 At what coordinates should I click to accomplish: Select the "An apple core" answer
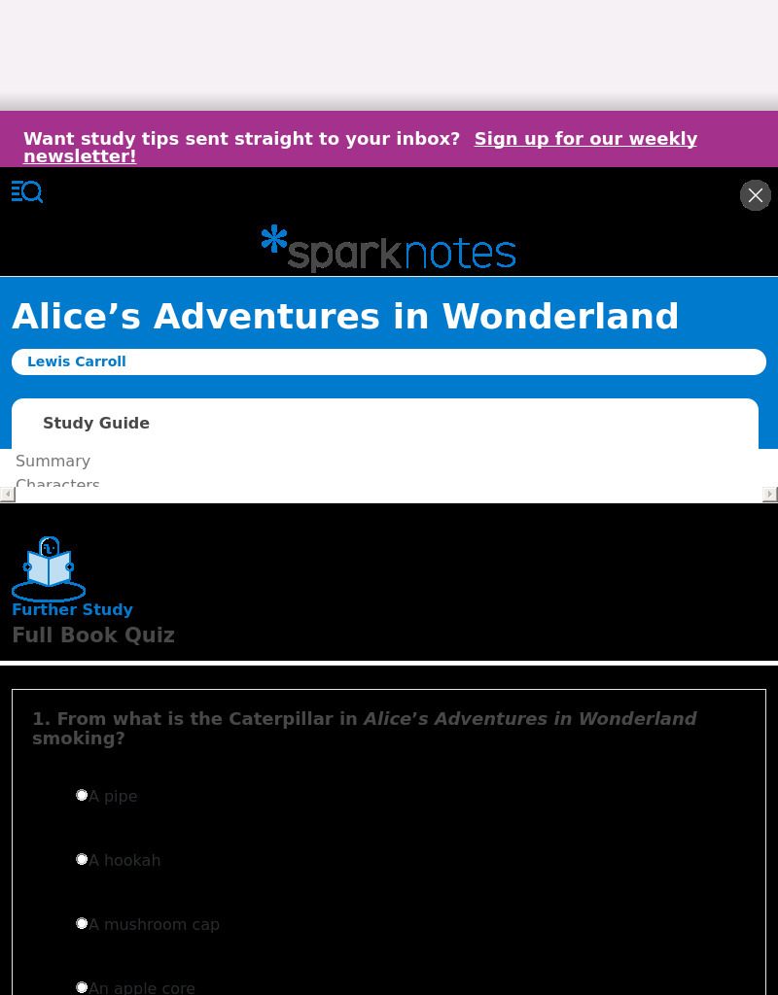(x=82, y=987)
